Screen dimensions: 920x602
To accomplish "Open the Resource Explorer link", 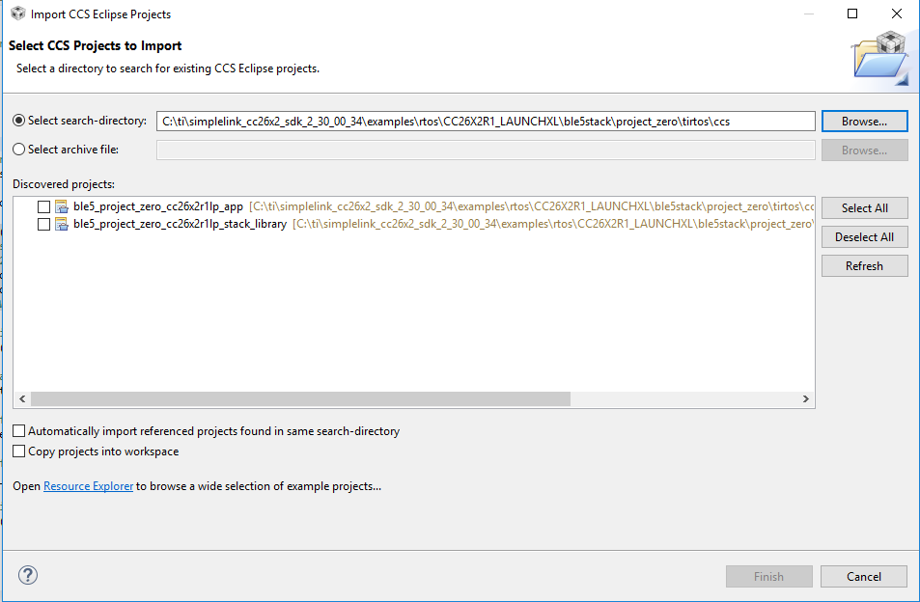I will click(x=89, y=486).
